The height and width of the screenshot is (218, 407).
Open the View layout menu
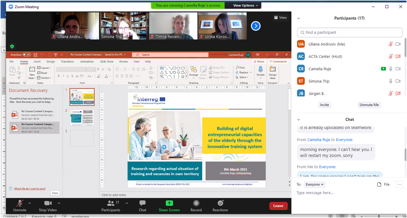click(280, 18)
